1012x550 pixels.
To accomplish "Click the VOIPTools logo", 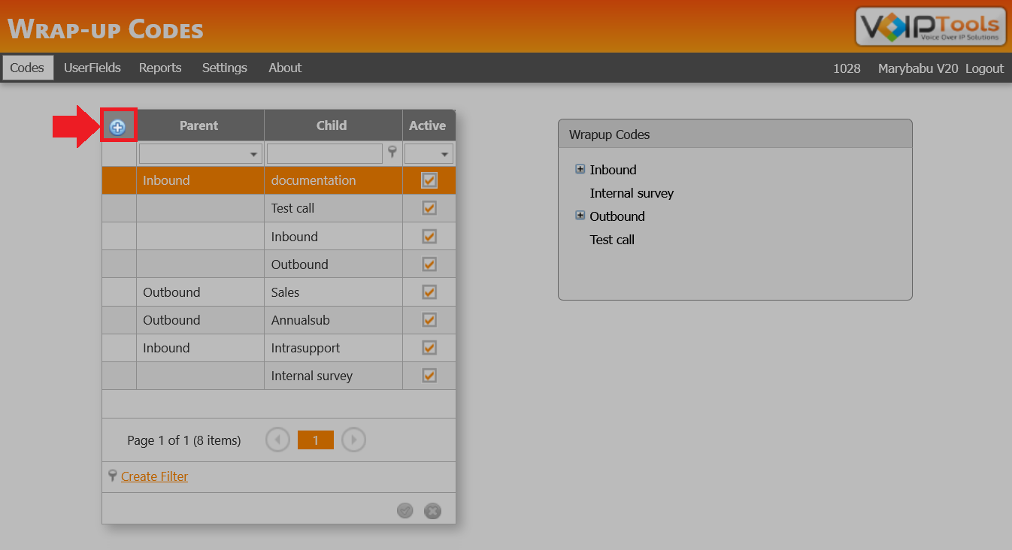I will click(x=930, y=26).
